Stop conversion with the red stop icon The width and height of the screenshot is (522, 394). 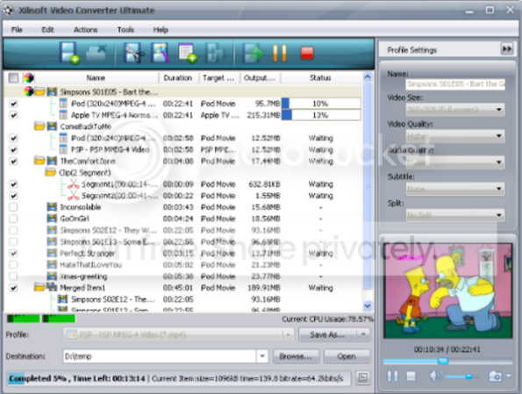pyautogui.click(x=307, y=54)
